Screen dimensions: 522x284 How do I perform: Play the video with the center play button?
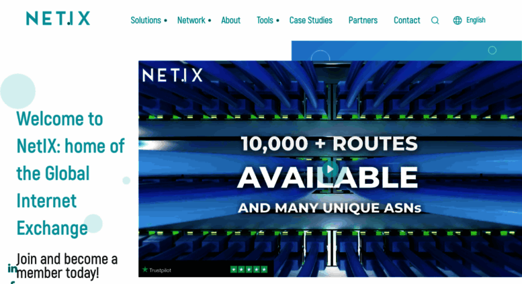coord(330,169)
